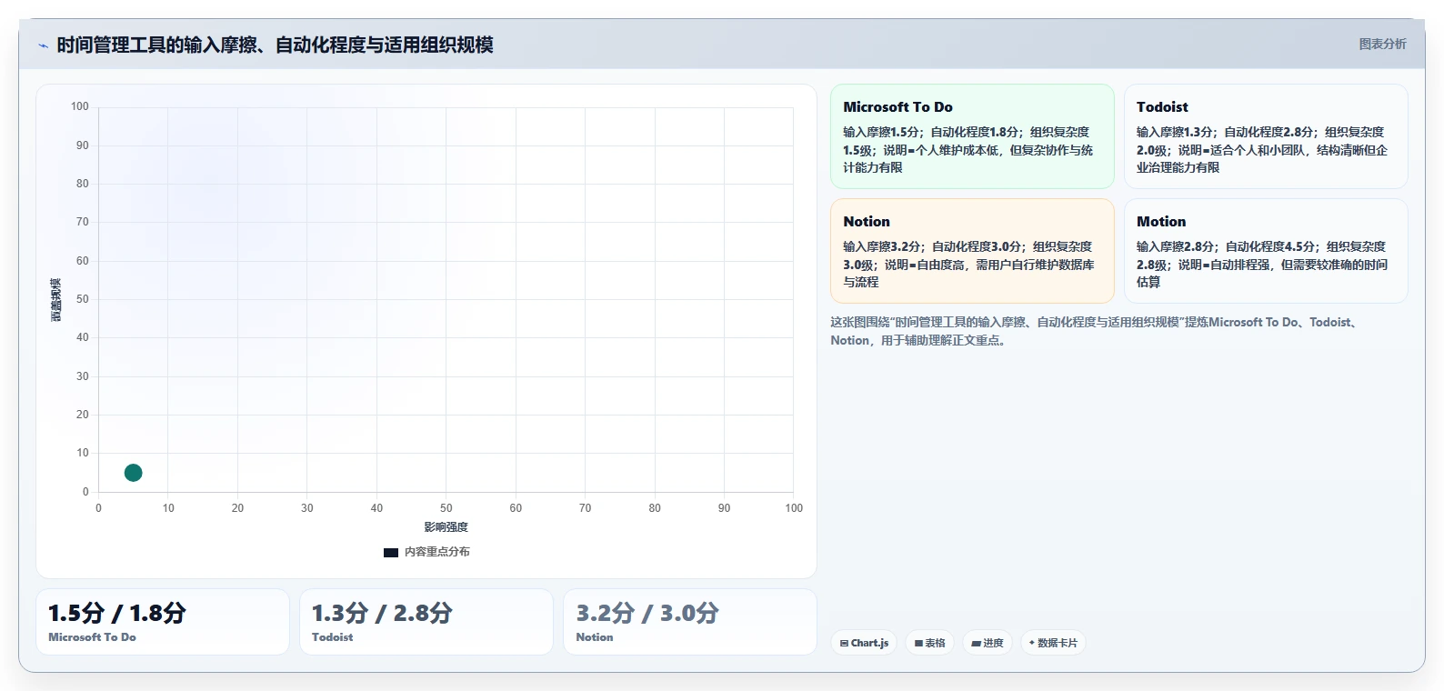The height and width of the screenshot is (691, 1444).
Task: Click the 覆盖规模 y-axis label
Action: [56, 300]
